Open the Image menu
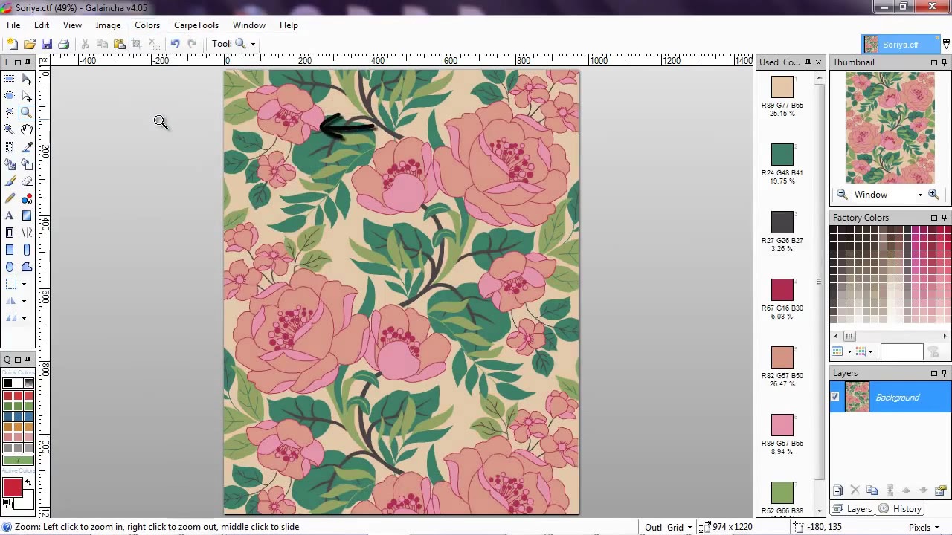952x535 pixels. pyautogui.click(x=108, y=25)
